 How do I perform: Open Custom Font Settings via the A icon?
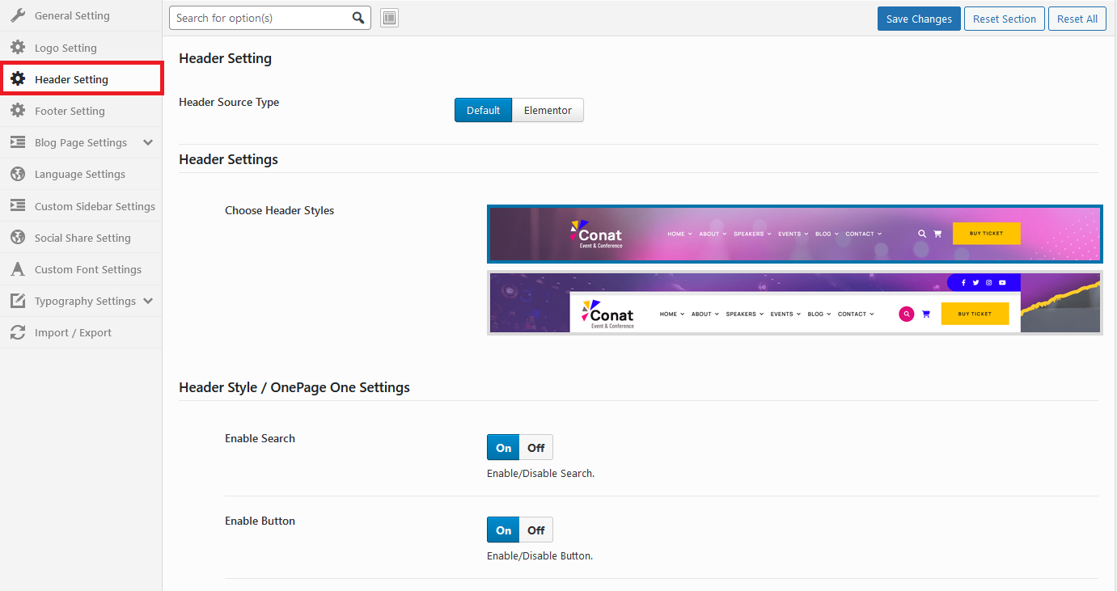[20, 268]
